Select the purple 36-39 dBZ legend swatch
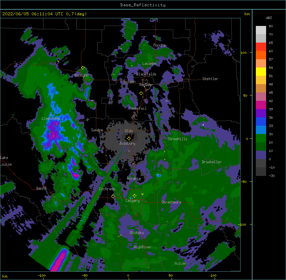286x280 pixels. (261, 113)
